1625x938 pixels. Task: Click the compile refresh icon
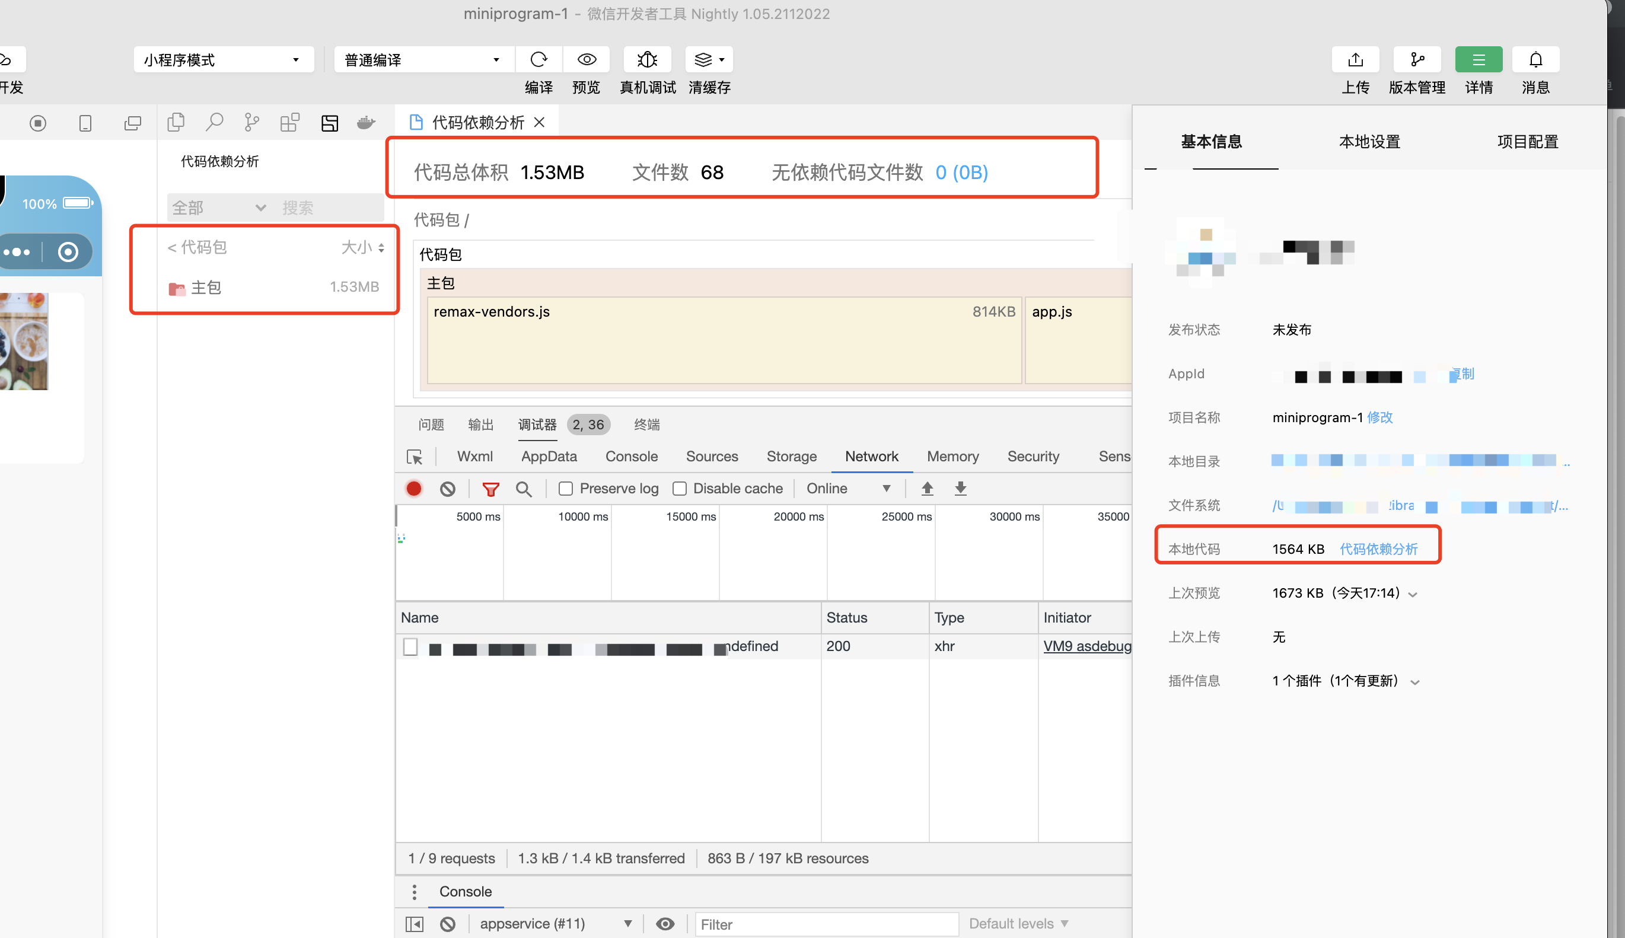pyautogui.click(x=539, y=60)
